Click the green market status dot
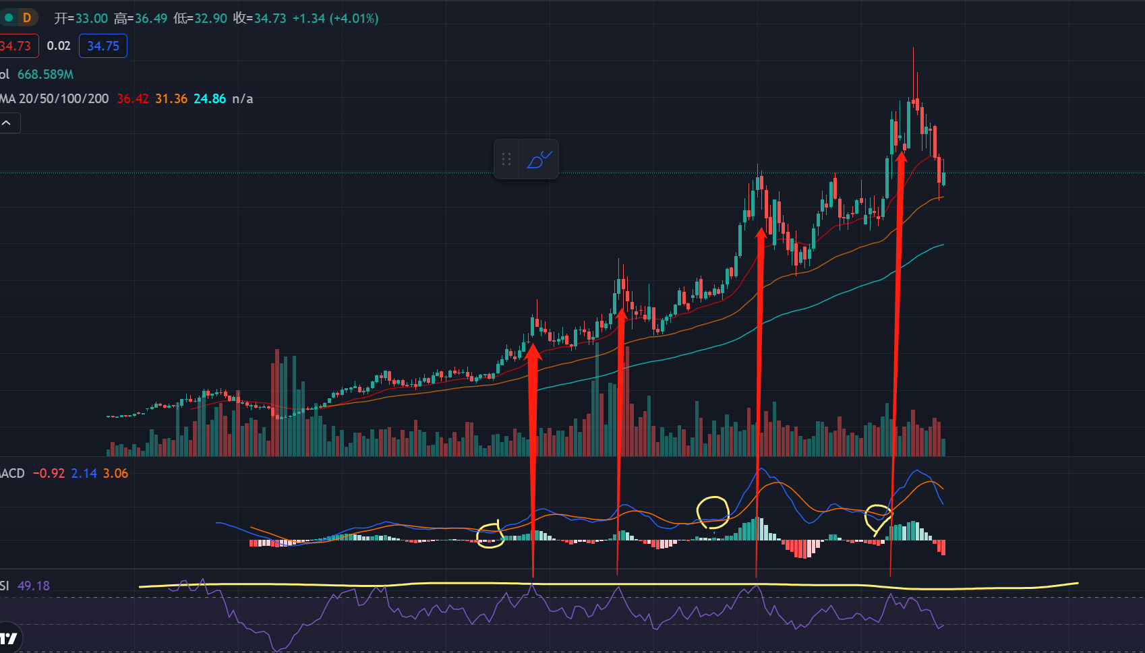Screen dimensions: 1145x653 [x=9, y=18]
